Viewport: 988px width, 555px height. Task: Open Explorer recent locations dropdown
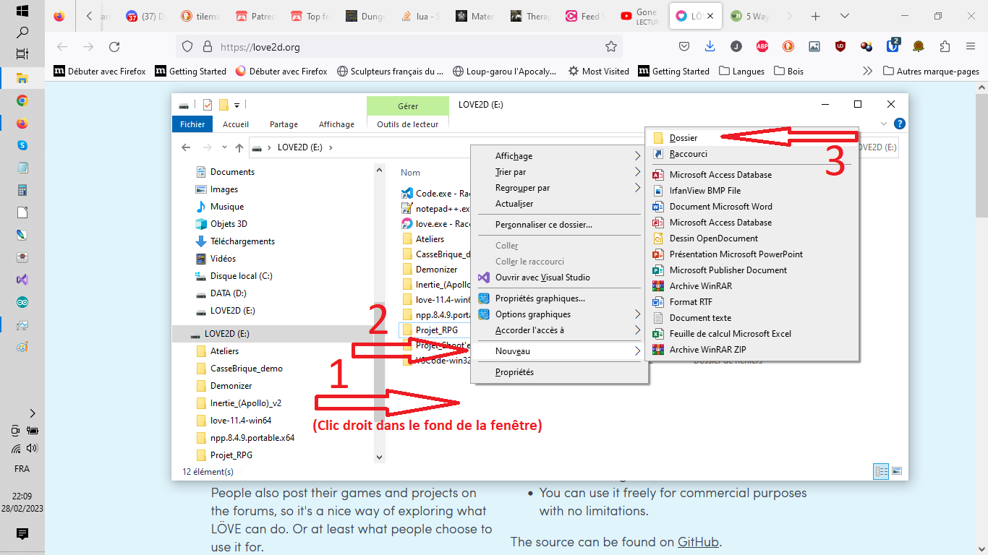pyautogui.click(x=225, y=147)
